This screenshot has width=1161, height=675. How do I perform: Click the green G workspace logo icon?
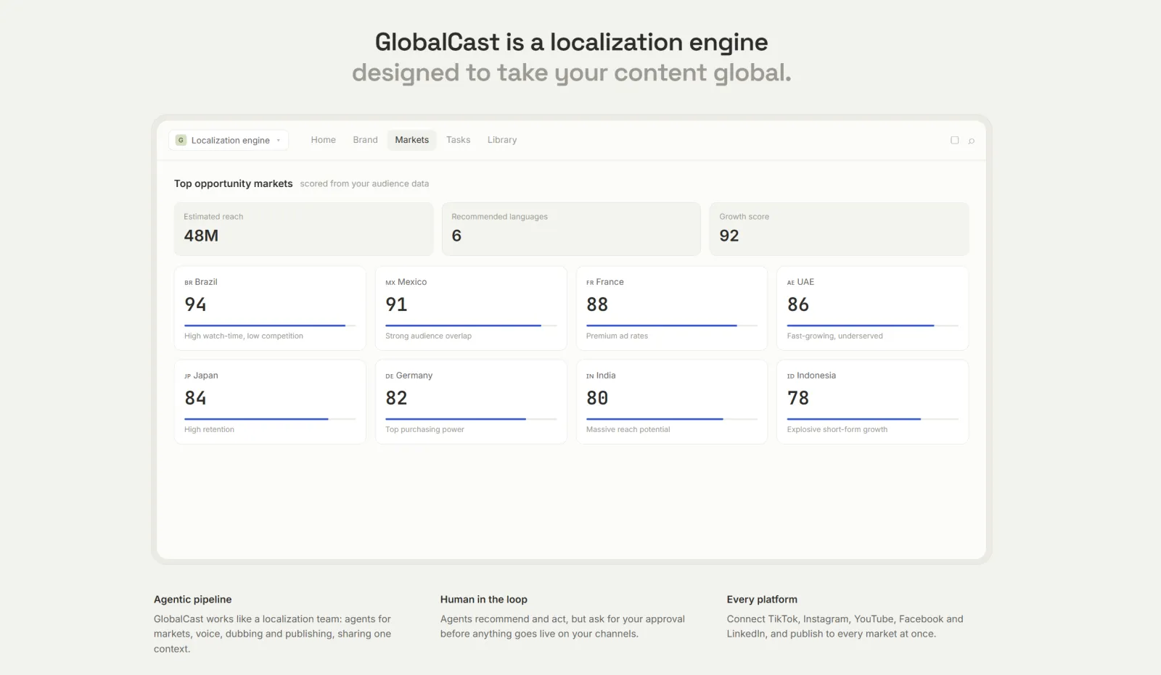point(181,140)
